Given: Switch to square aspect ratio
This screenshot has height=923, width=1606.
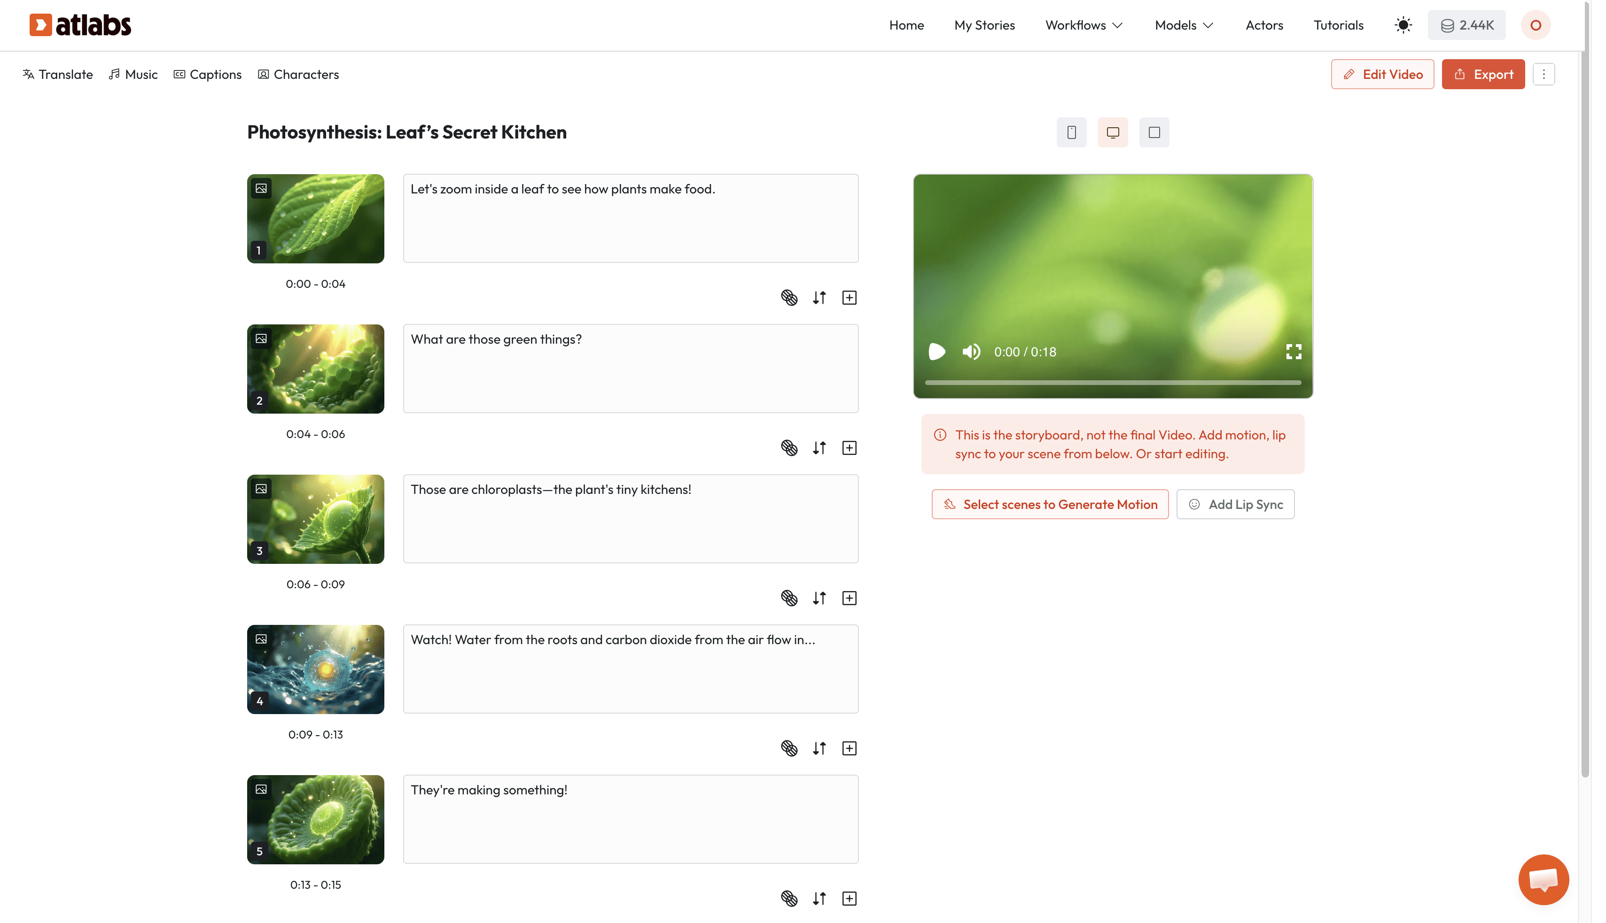Looking at the screenshot, I should 1154,132.
